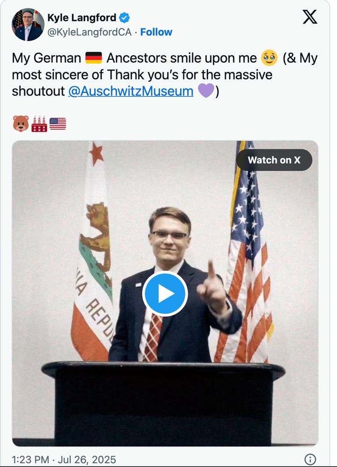Open the tweet info icon
The width and height of the screenshot is (337, 467).
tap(310, 459)
